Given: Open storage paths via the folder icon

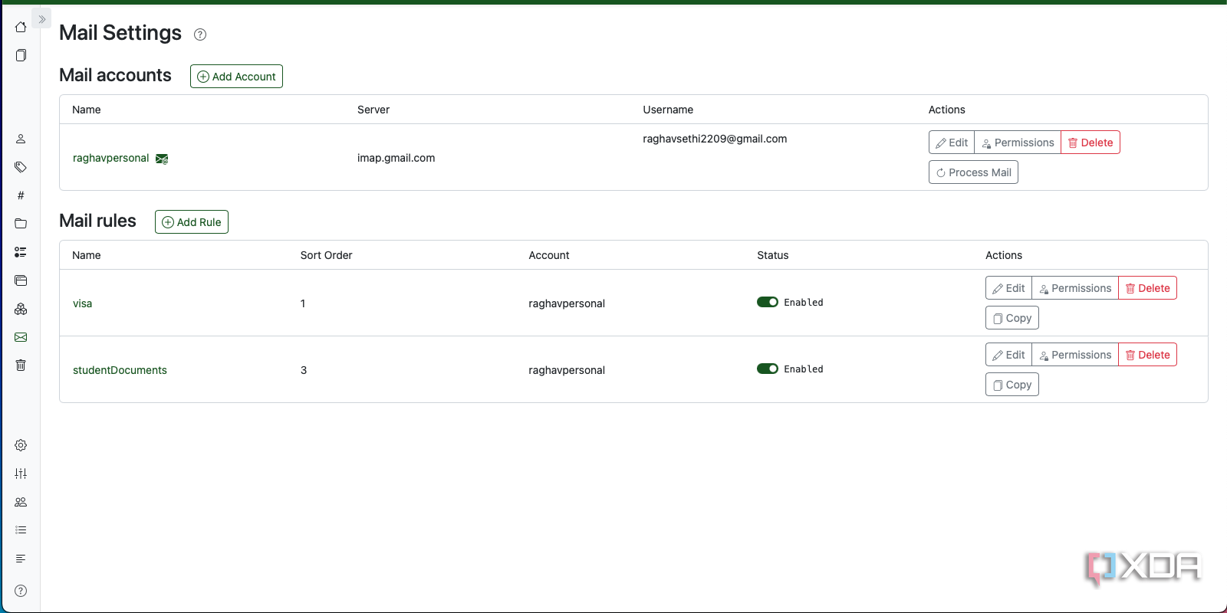Looking at the screenshot, I should pyautogui.click(x=21, y=224).
